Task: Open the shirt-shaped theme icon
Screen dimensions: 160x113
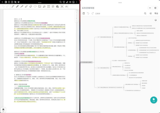Action: 64,2
